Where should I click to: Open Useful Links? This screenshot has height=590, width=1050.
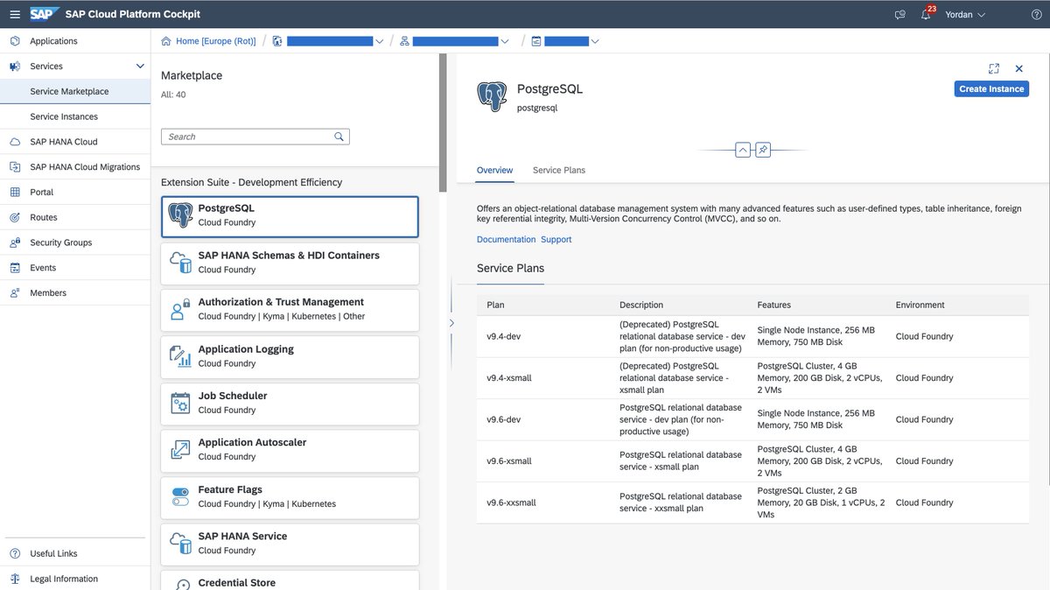(75, 553)
